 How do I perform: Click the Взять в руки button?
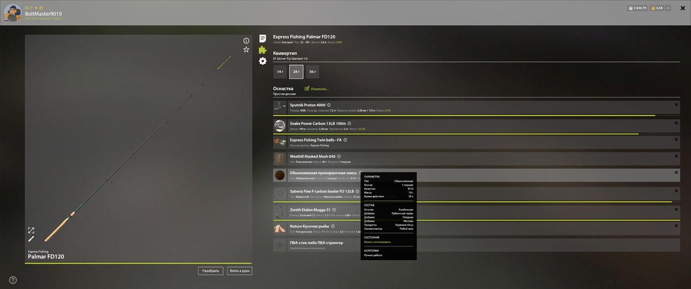click(x=240, y=271)
